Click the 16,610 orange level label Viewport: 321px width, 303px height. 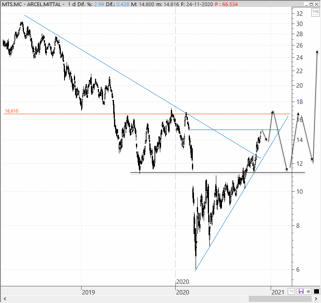12,111
